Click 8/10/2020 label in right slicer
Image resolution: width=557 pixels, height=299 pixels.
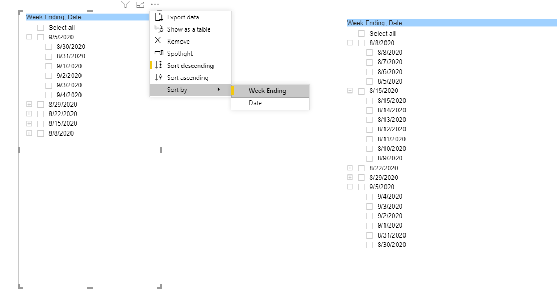391,149
